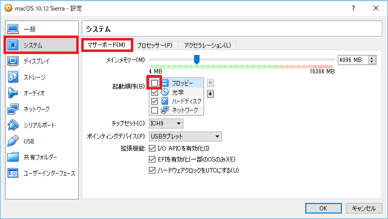
Task: Select 光学 text in boot order
Action: coord(178,92)
